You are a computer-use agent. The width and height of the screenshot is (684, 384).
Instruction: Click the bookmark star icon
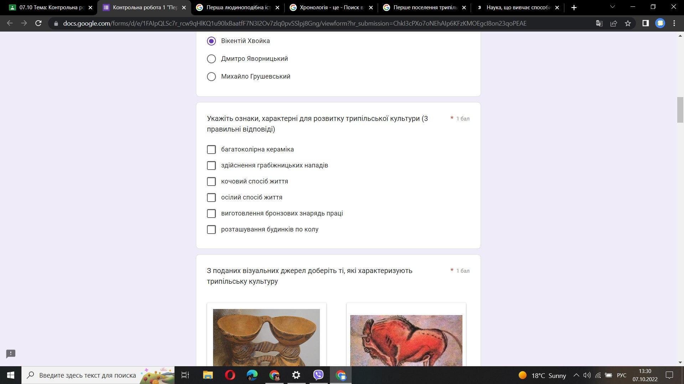[628, 23]
